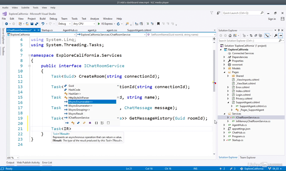Save the current file via floppy icon
286x171 pixels.
(32, 24)
